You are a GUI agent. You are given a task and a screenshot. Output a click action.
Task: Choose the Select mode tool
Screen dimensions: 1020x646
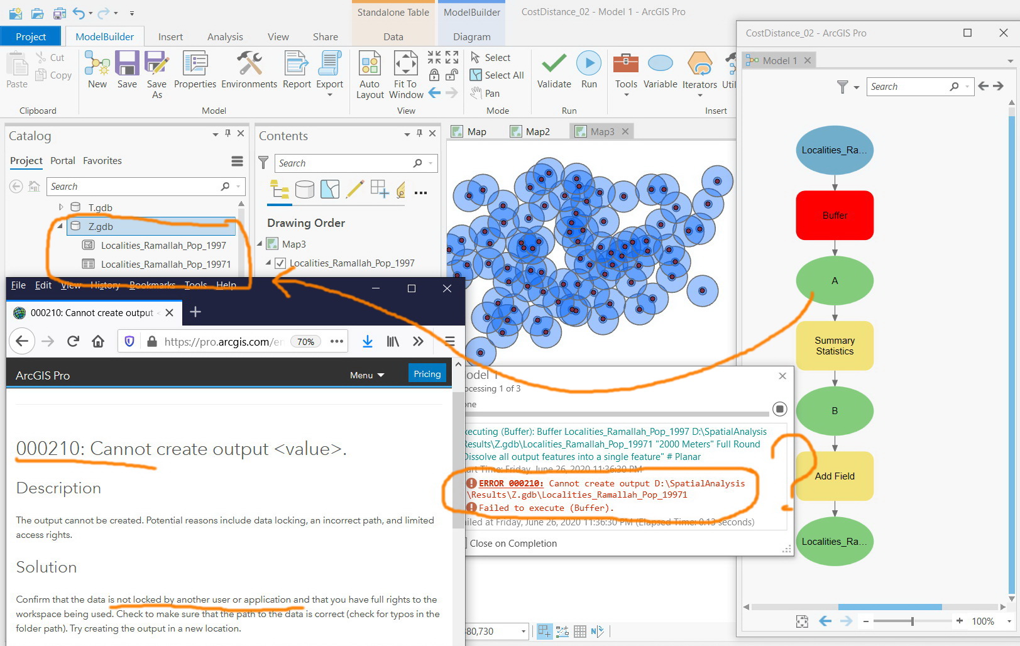coord(491,57)
